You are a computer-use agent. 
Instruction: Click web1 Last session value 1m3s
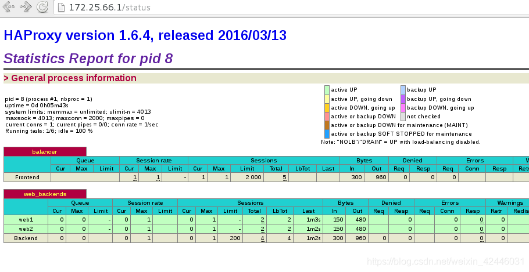click(x=313, y=220)
